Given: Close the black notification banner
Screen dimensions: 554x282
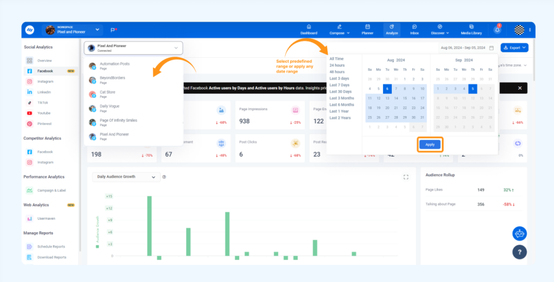Looking at the screenshot, I should click(x=519, y=88).
